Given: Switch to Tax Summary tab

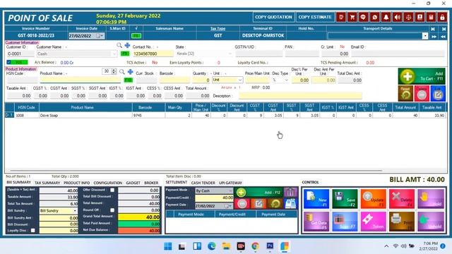Looking at the screenshot, I should (47, 183).
